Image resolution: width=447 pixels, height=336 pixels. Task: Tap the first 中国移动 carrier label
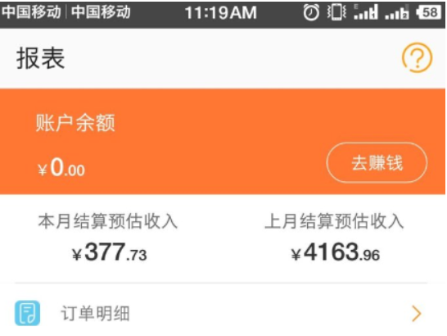click(31, 12)
